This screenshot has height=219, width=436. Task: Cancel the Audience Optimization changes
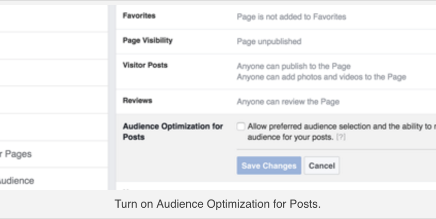(x=322, y=166)
